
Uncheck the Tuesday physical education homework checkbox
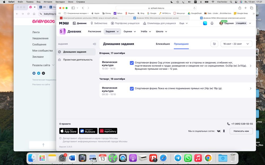pyautogui.click(x=132, y=63)
